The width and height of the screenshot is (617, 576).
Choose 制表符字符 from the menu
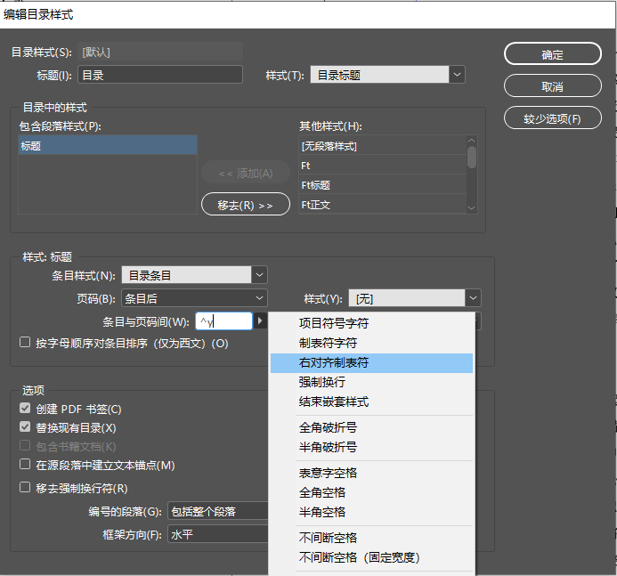[x=372, y=343]
